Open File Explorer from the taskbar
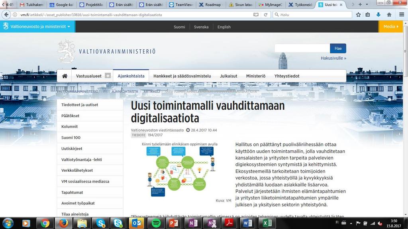408x229 pixels. coord(82,223)
